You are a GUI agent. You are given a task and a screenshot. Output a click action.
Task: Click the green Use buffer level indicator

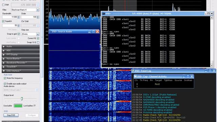18,106
